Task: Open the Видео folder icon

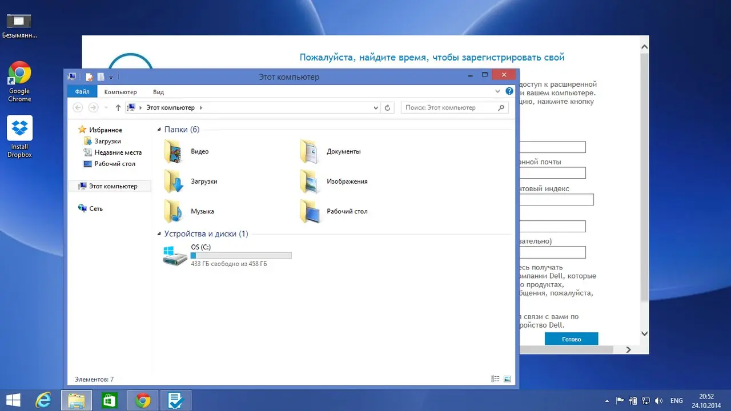Action: 174,151
